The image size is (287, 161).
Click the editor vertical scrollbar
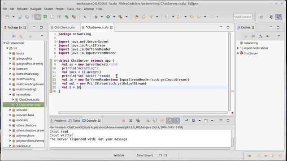(x=229, y=72)
